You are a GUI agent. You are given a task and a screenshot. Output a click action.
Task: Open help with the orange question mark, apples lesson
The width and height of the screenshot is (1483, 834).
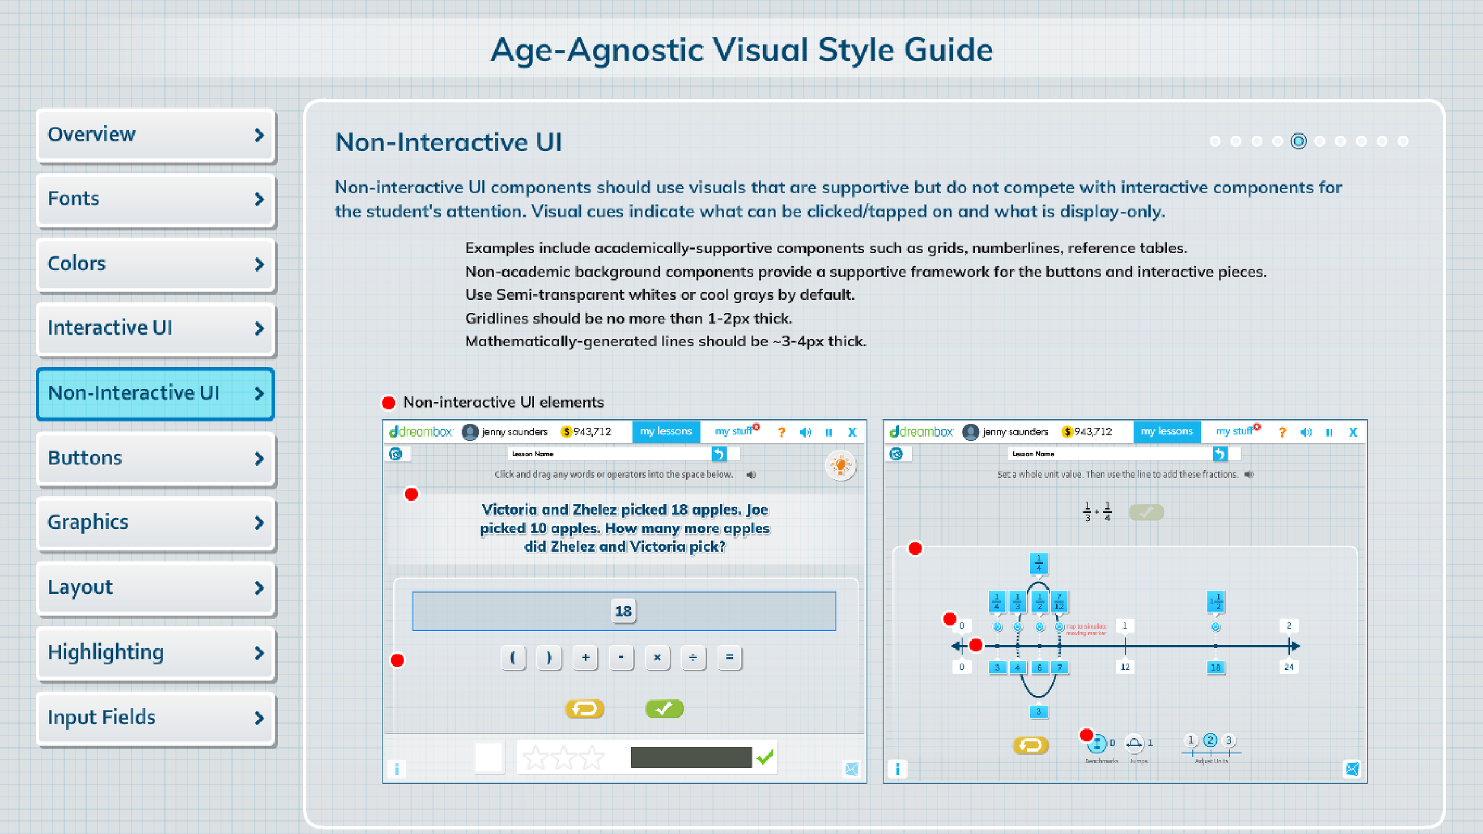(x=782, y=432)
